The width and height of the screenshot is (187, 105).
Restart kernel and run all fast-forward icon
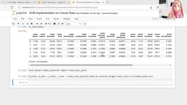63,24
